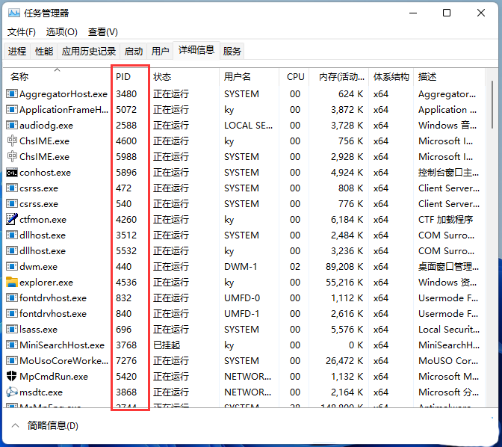
Task: Click CPU value 02 for dwm.exe
Action: tap(295, 267)
